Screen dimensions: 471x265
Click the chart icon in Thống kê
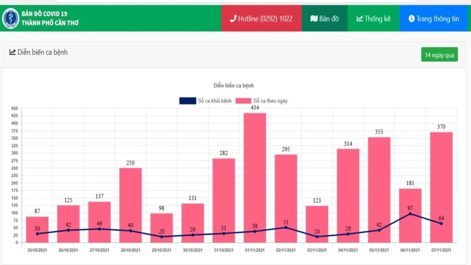pos(360,19)
